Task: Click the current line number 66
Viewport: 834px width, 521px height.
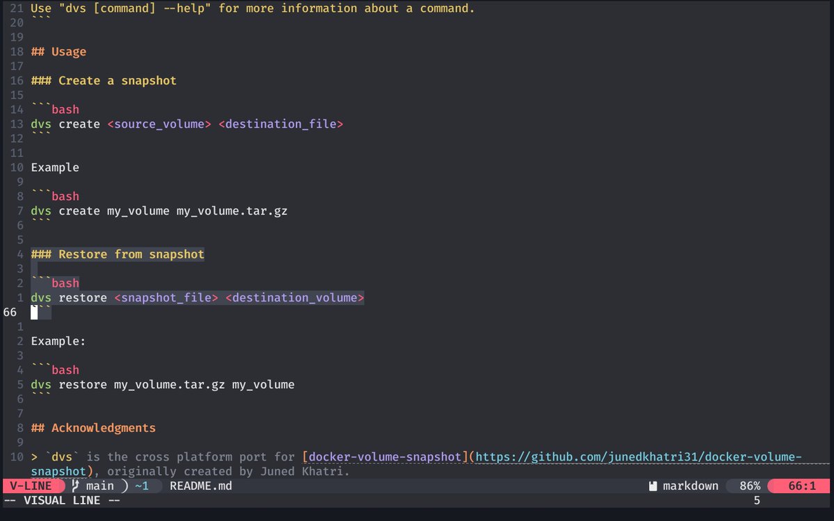Action: tap(10, 312)
